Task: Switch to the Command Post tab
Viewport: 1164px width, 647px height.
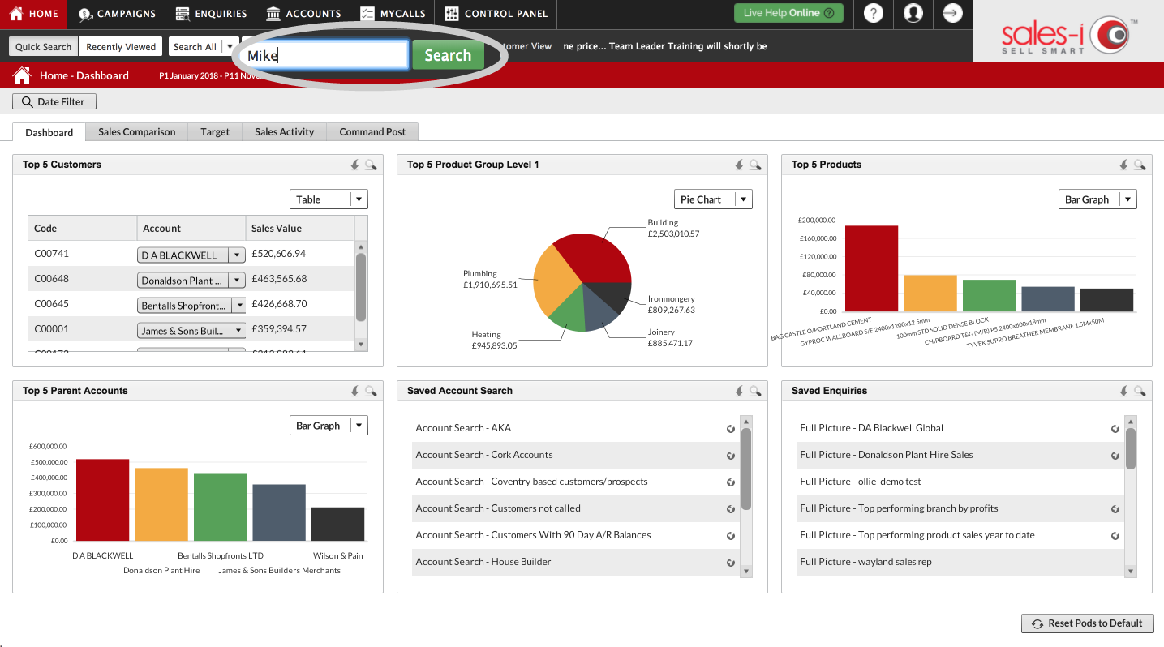Action: 372,132
